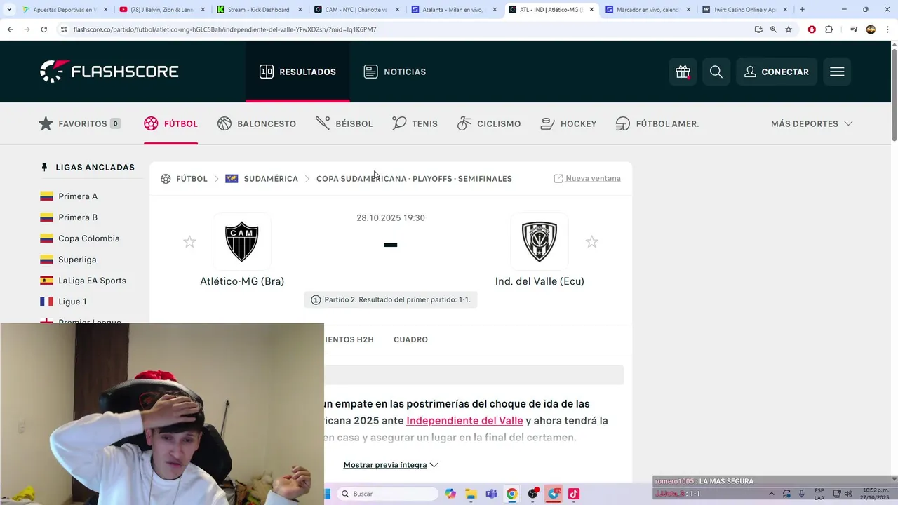Open File Explorer from the taskbar

(471, 494)
